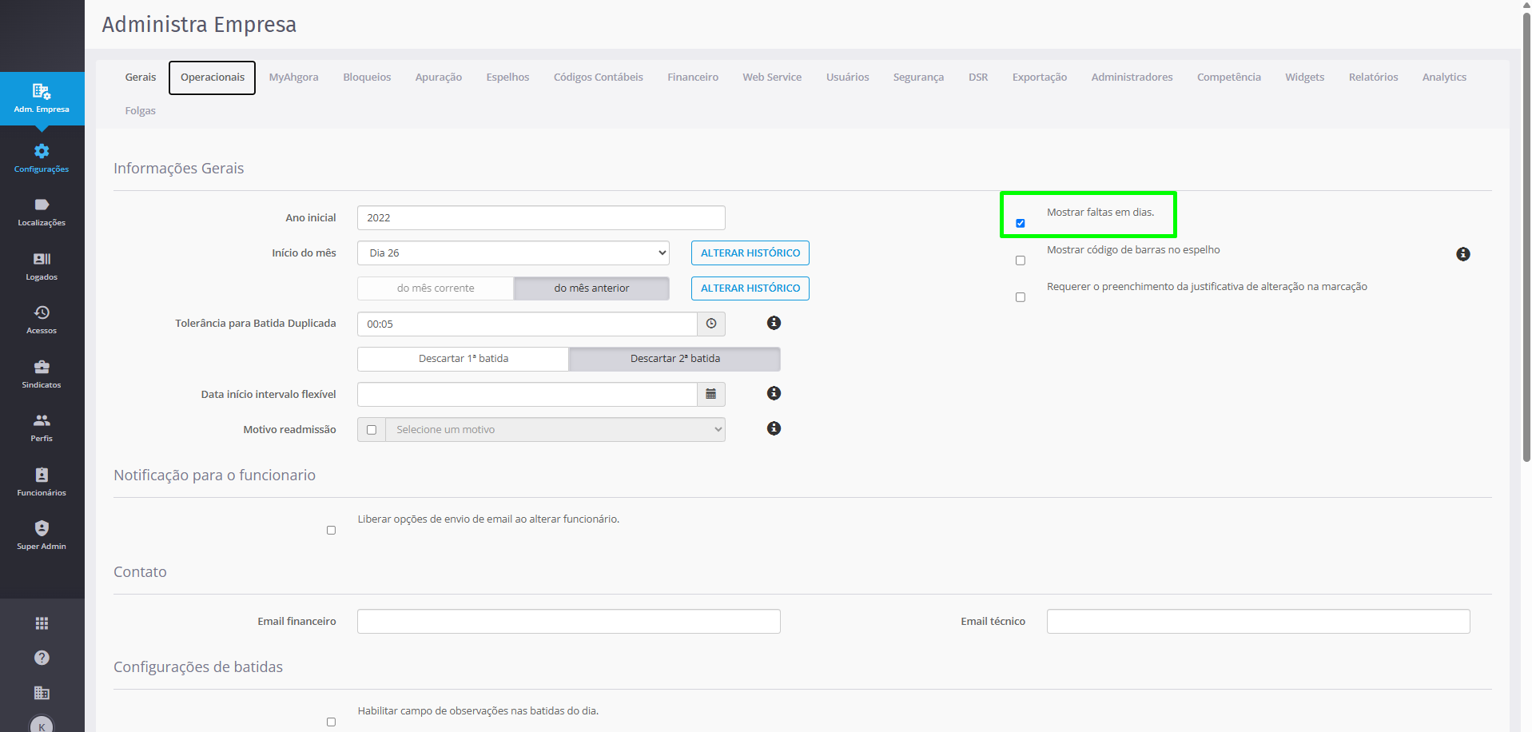
Task: Select the 'do mês corrente' option
Action: (436, 288)
